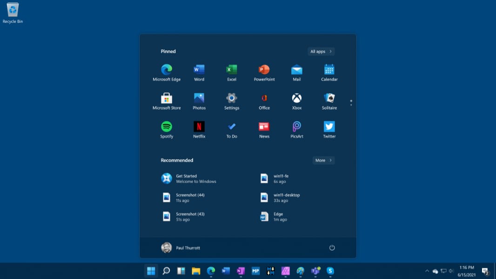
Task: Open Get Started Welcome to Windows
Action: tap(189, 179)
